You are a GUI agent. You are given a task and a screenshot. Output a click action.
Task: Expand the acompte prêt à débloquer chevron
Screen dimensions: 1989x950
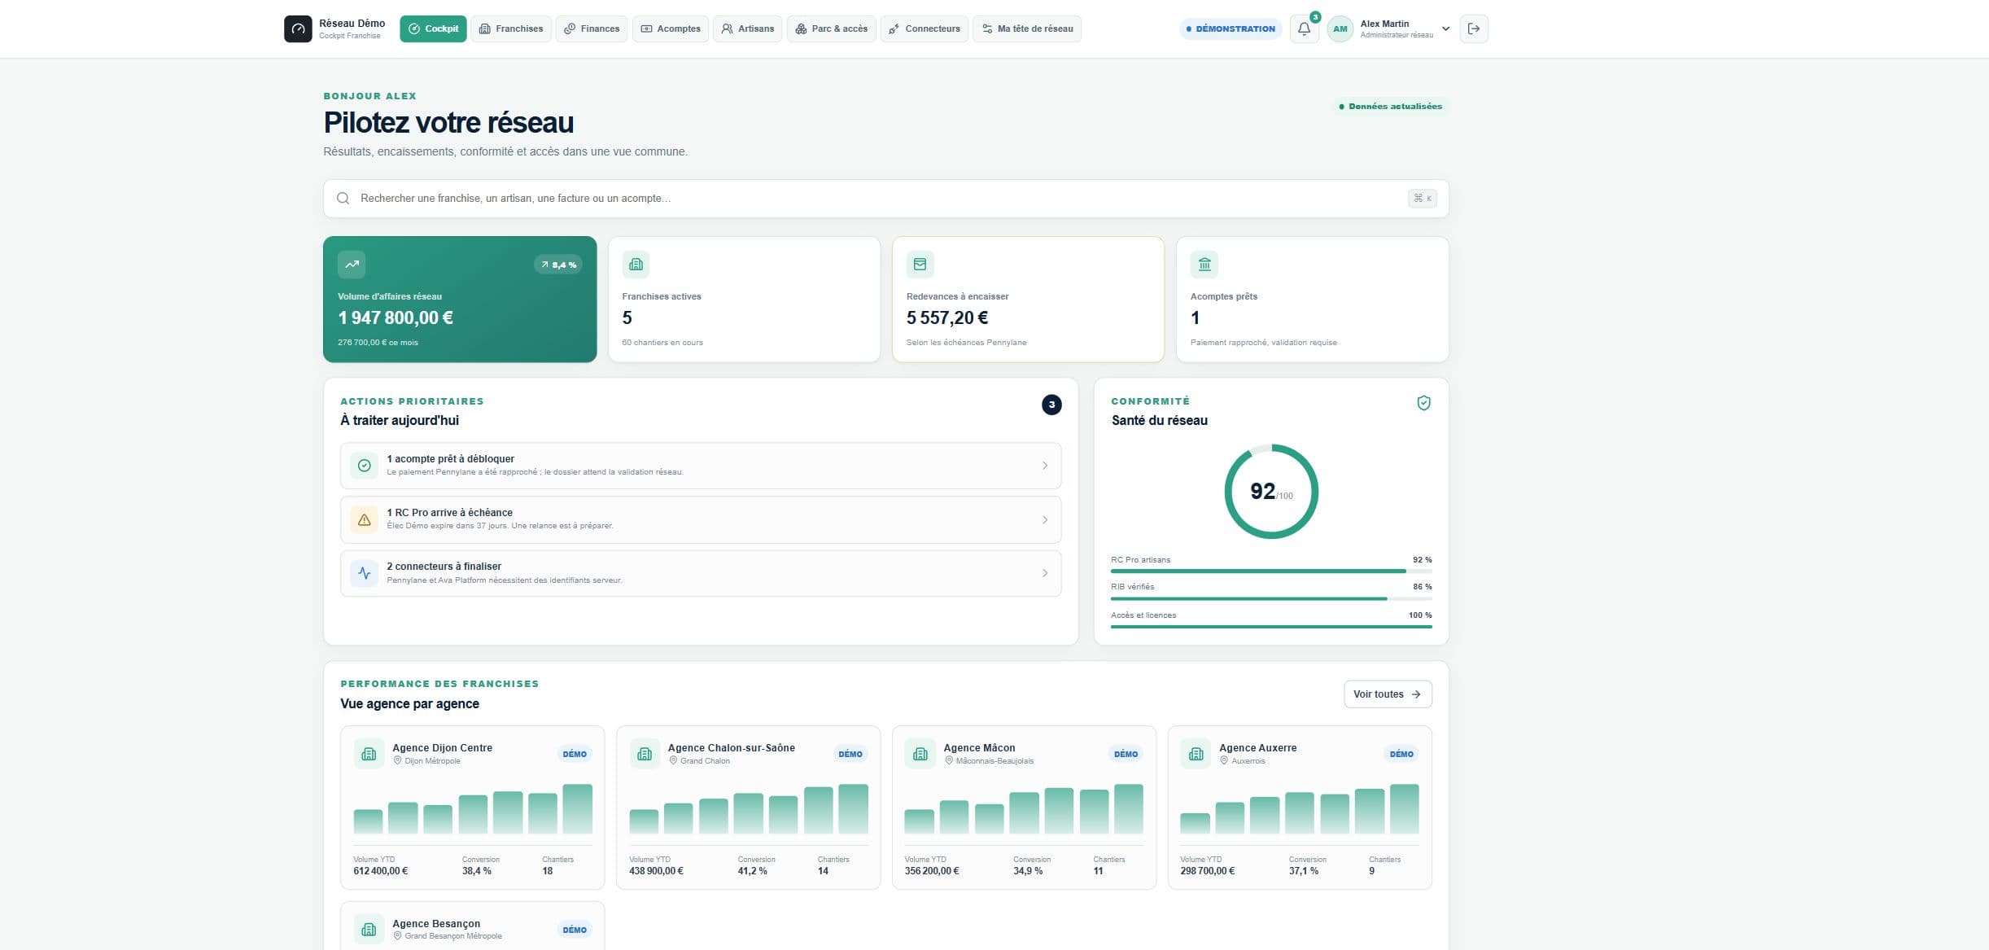click(1045, 466)
